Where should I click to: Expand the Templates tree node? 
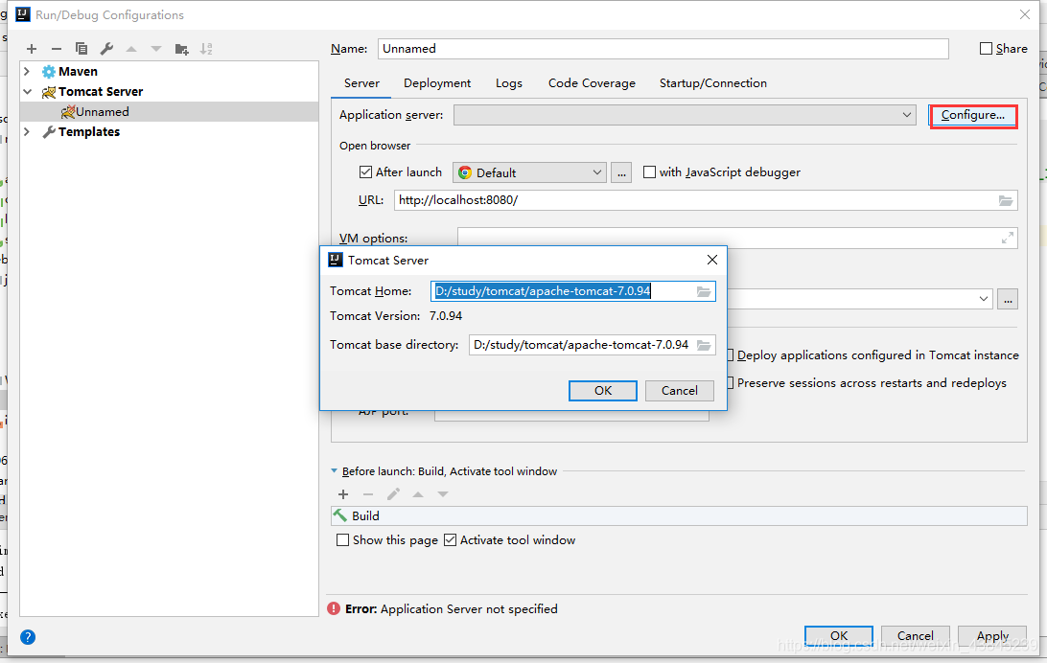pos(27,131)
